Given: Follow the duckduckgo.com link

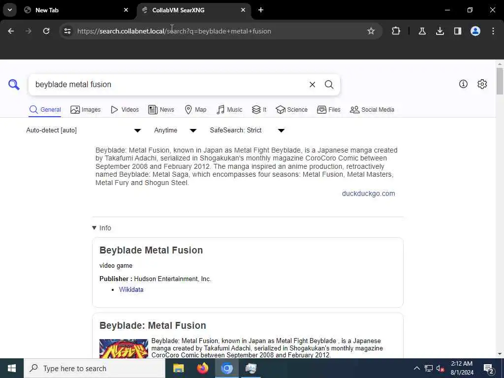Looking at the screenshot, I should point(368,193).
